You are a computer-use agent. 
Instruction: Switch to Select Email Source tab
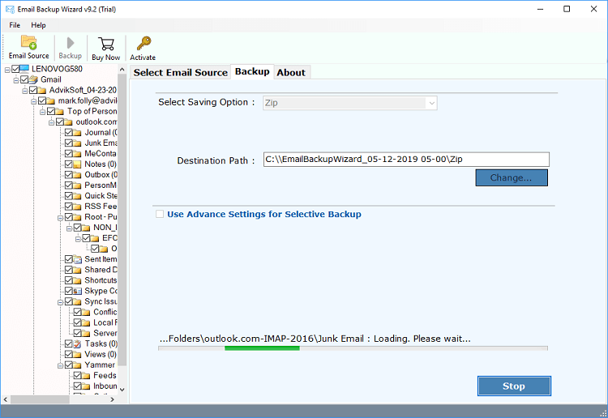tap(180, 72)
